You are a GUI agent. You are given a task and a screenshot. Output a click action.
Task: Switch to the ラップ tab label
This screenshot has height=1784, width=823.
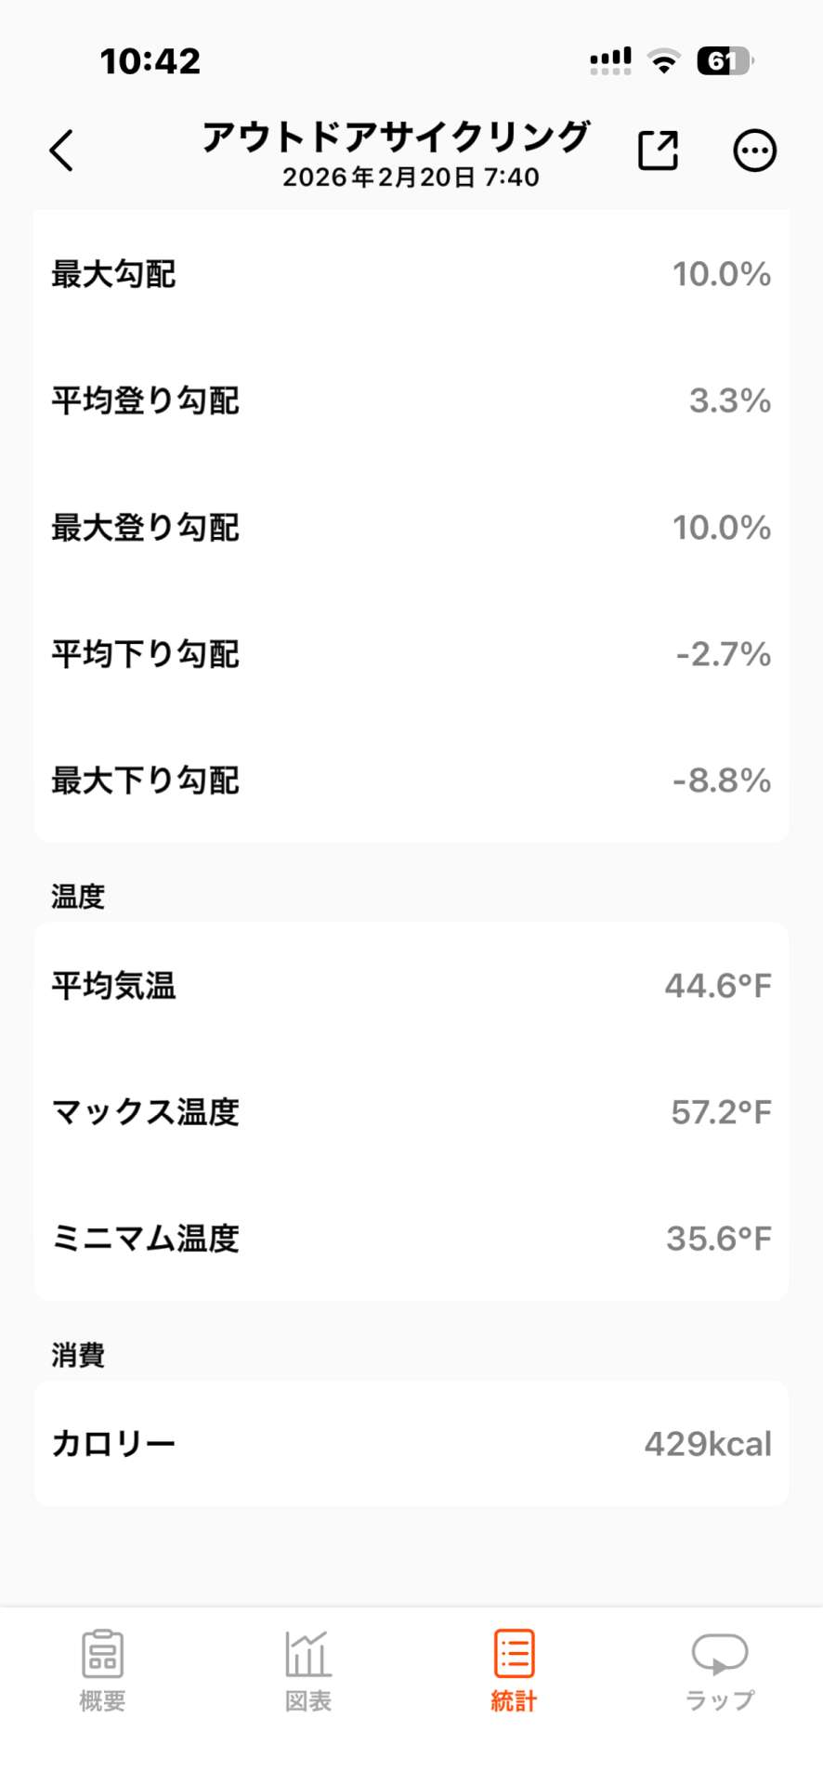(x=720, y=1700)
